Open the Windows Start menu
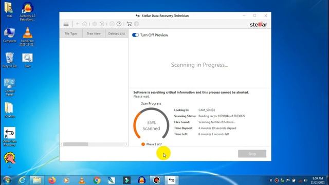Screen dimensions: 329x185 pyautogui.click(x=7, y=180)
